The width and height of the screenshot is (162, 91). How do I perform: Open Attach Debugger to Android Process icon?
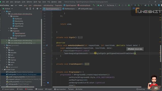pyautogui.click(x=138, y=5)
